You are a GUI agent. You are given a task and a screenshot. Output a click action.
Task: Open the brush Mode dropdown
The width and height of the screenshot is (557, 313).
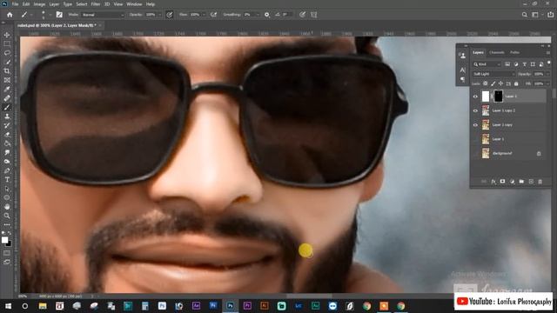103,15
